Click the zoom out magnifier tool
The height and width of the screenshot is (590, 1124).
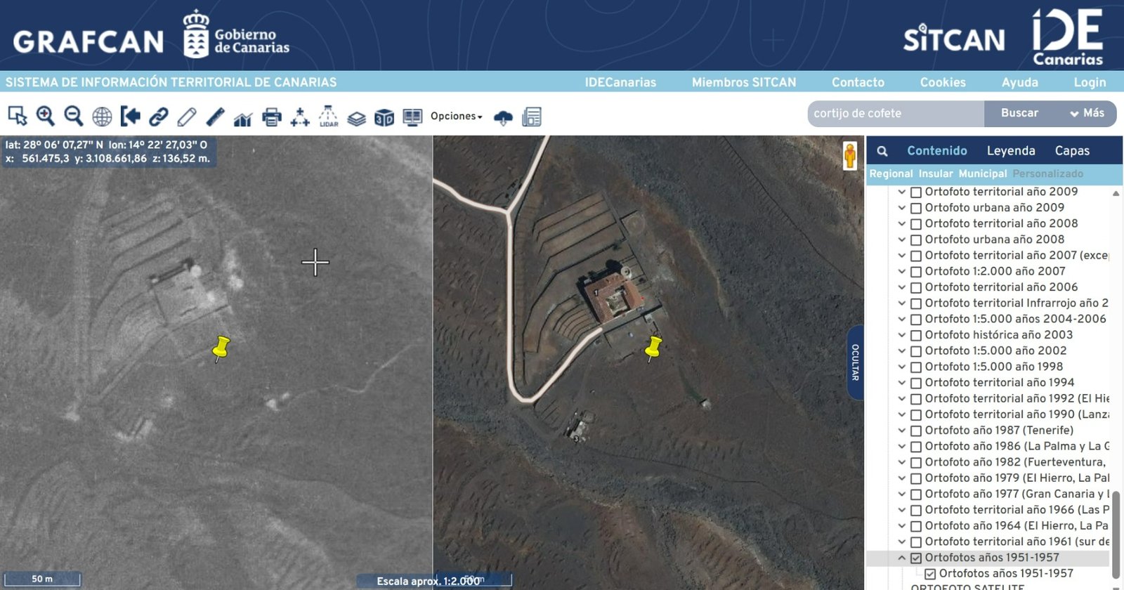coord(73,116)
